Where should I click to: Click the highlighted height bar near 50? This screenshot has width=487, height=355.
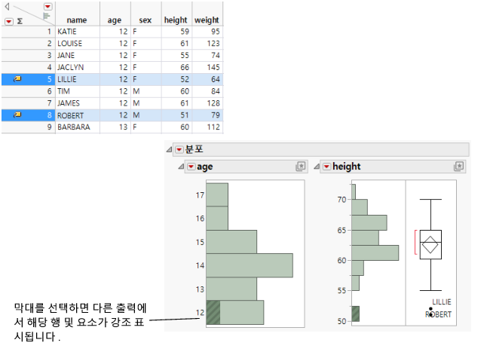[x=356, y=314]
